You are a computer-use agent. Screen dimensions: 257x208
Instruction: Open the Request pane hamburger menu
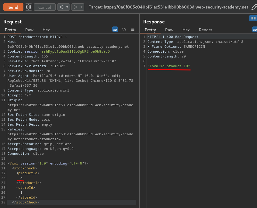tap(133, 29)
